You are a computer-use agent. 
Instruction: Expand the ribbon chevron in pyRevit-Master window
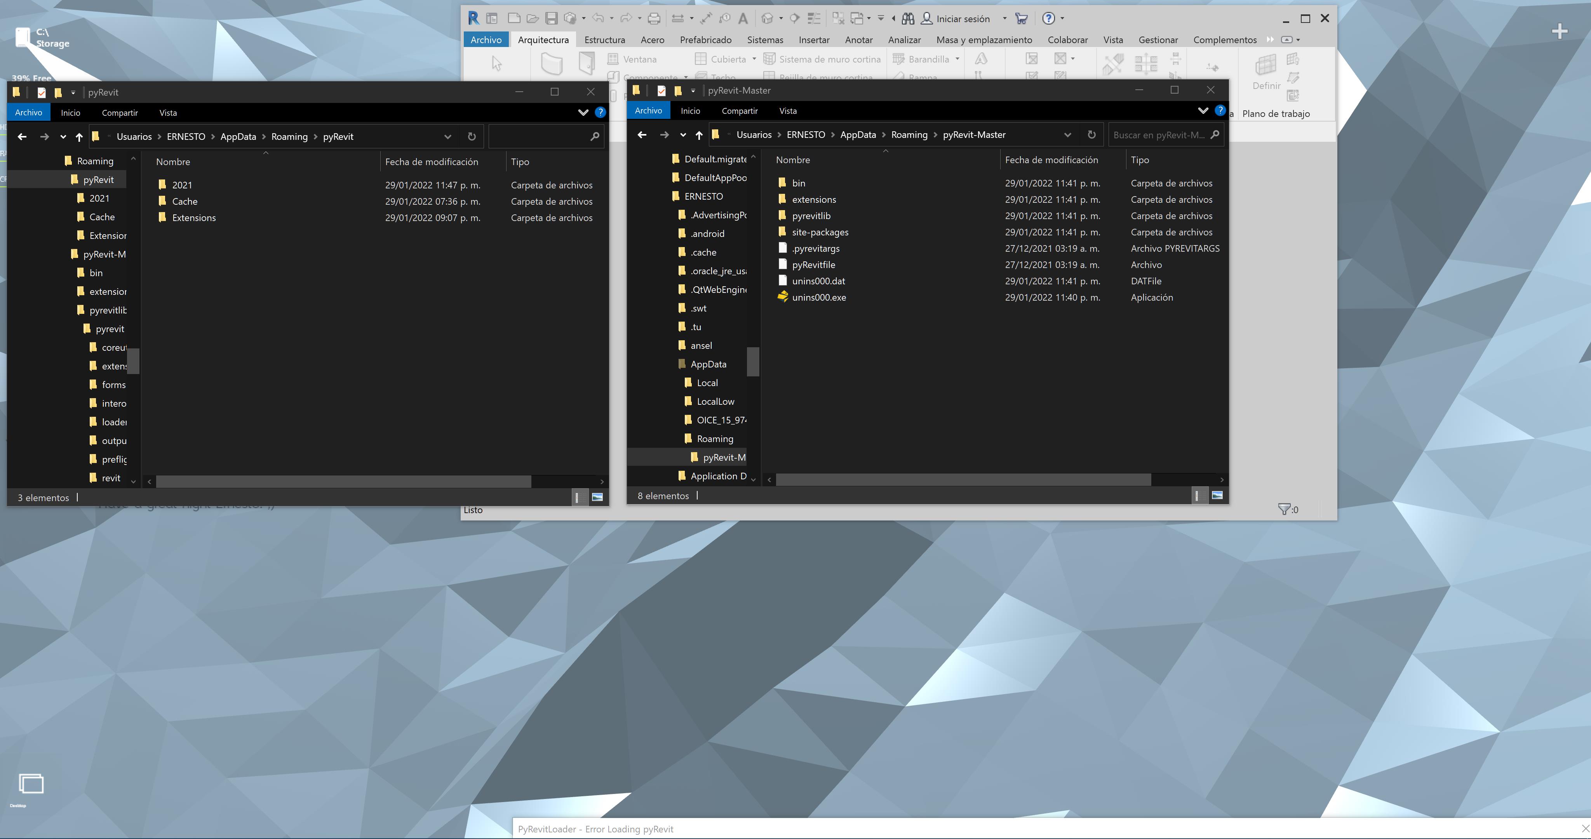[x=1203, y=111]
